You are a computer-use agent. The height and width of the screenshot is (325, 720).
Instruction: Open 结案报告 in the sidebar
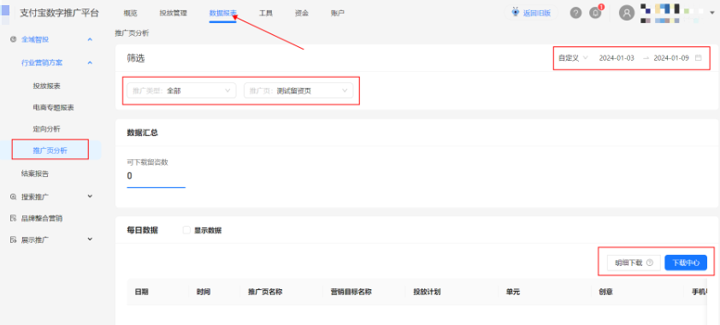[35, 174]
